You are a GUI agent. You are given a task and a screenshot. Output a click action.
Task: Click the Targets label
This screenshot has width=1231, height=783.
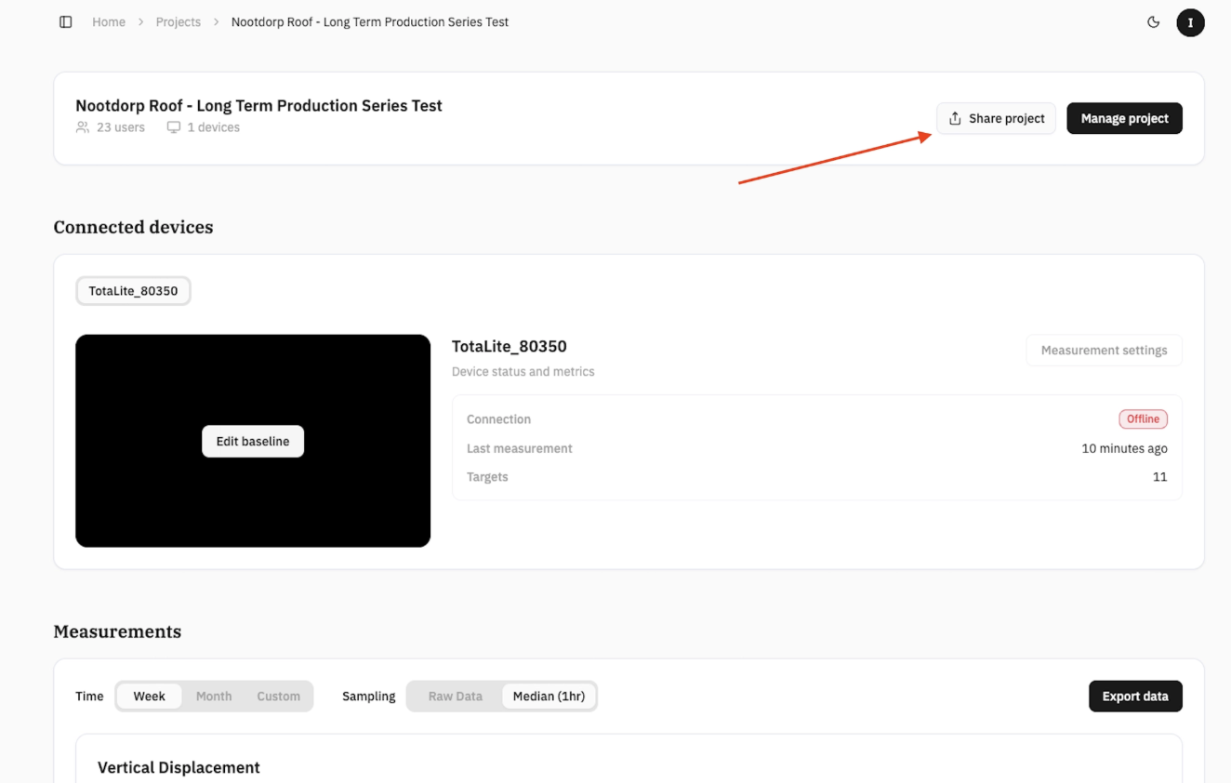pos(487,477)
